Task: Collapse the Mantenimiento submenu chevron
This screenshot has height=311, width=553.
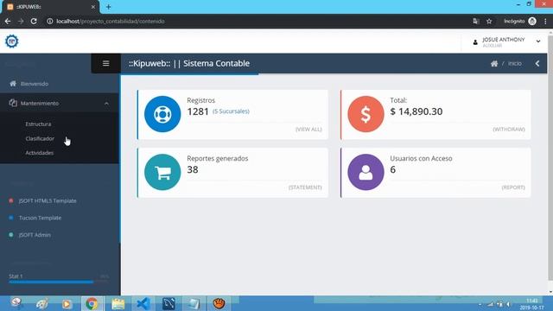Action: [x=106, y=104]
